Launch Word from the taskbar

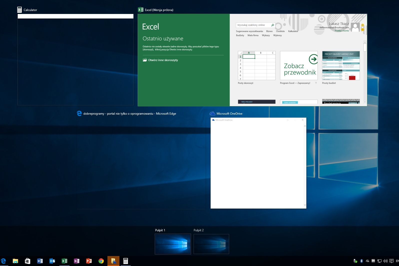[x=40, y=261]
